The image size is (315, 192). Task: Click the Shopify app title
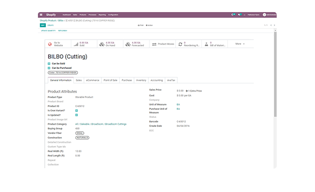pos(51,14)
